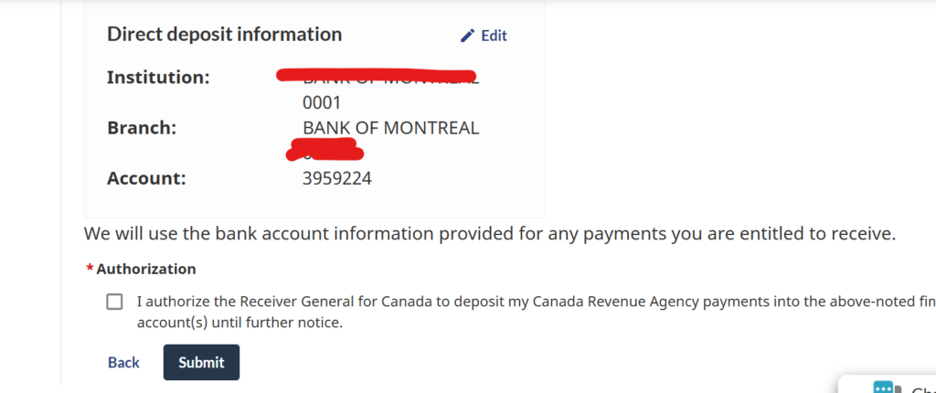The image size is (936, 393).
Task: Go back using the Back link
Action: [123, 363]
